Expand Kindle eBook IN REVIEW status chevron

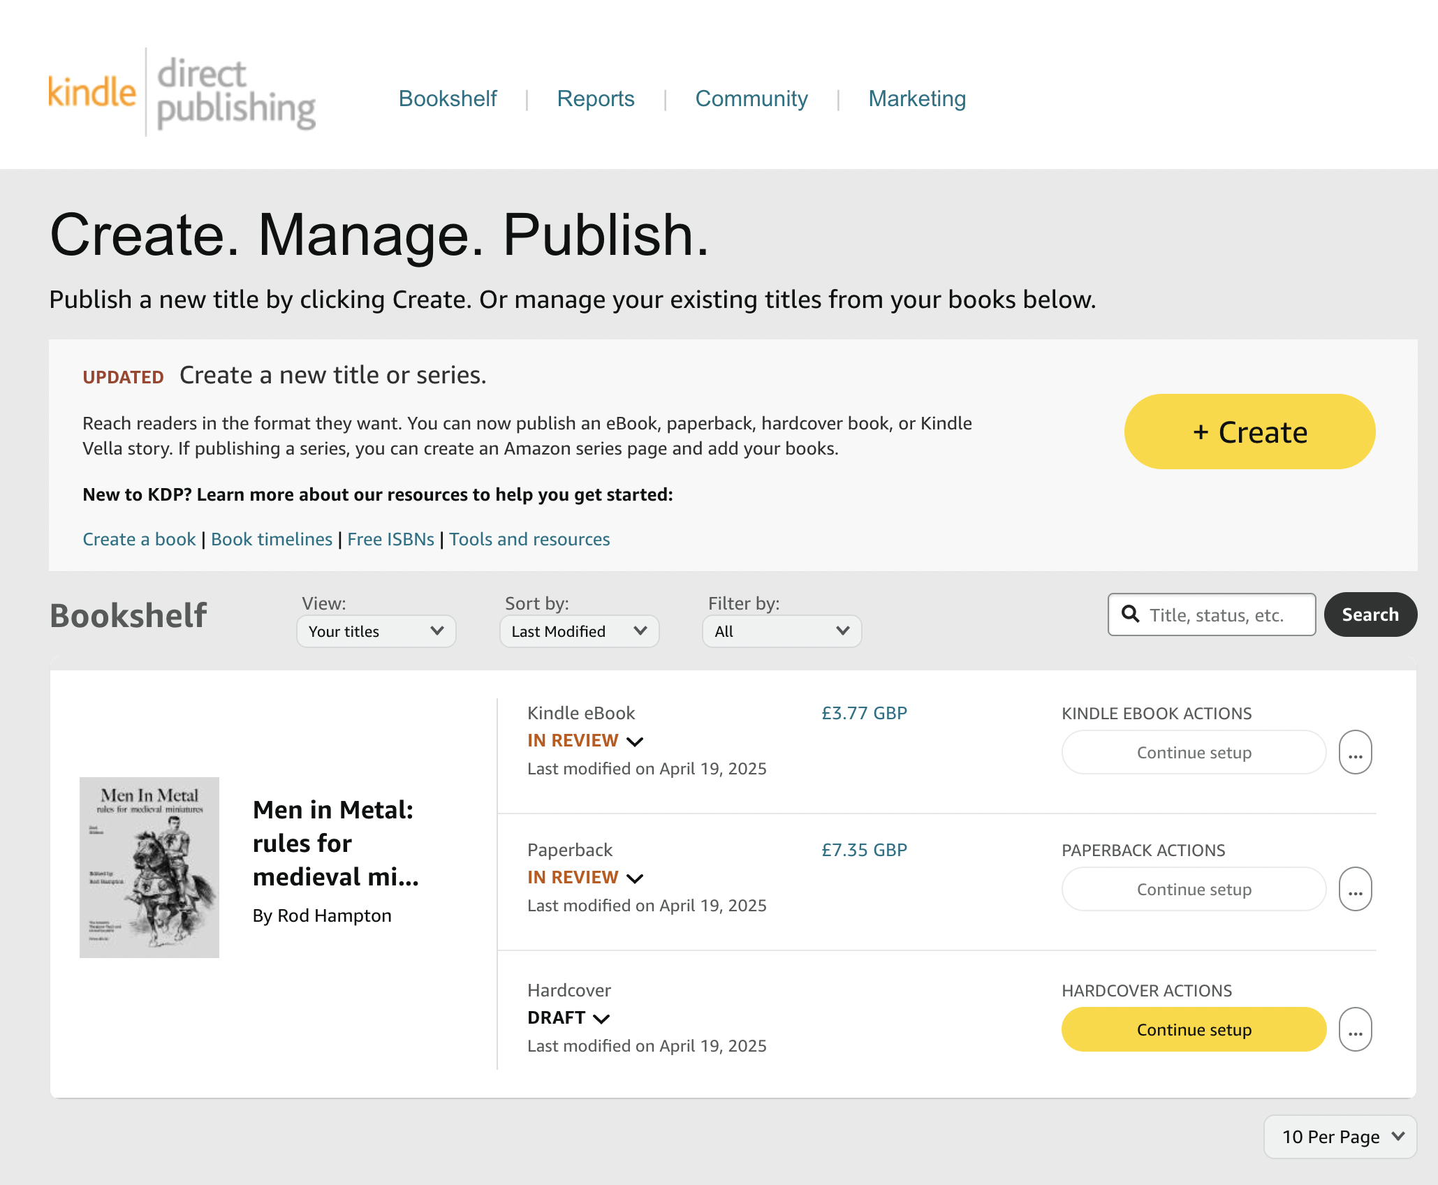[635, 742]
